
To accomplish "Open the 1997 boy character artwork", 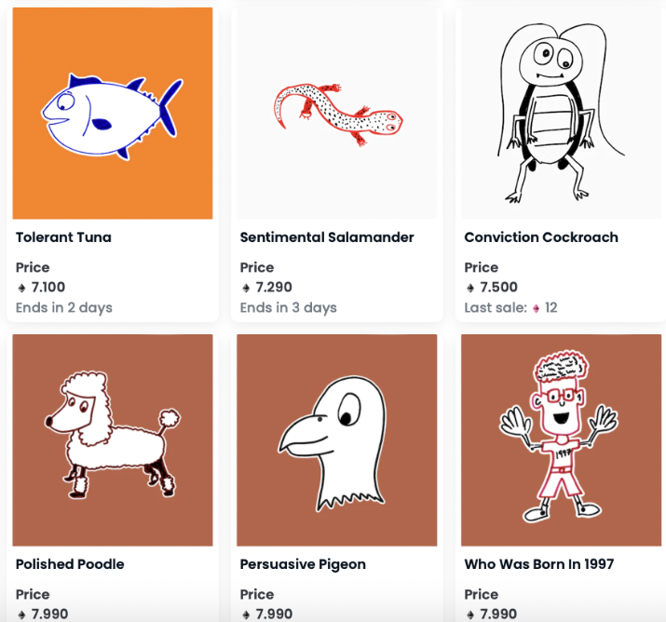I will pos(561,439).
